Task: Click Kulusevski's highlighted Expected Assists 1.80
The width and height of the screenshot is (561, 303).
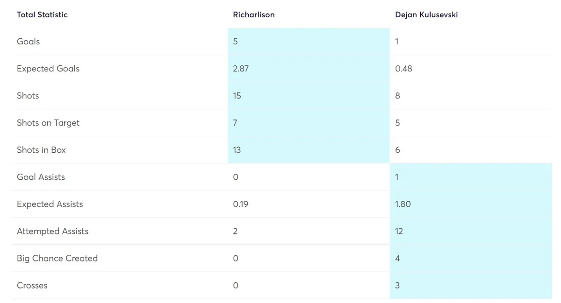Action: tap(403, 204)
